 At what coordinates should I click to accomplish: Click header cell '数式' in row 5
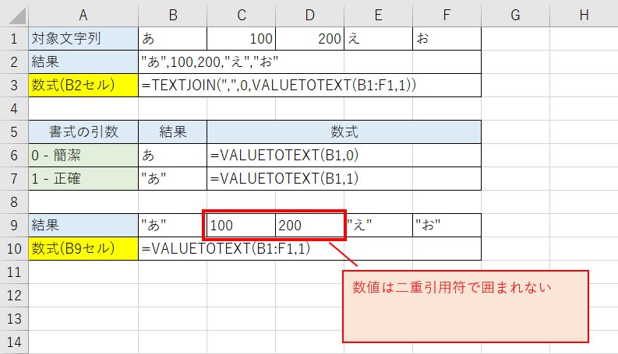point(344,131)
